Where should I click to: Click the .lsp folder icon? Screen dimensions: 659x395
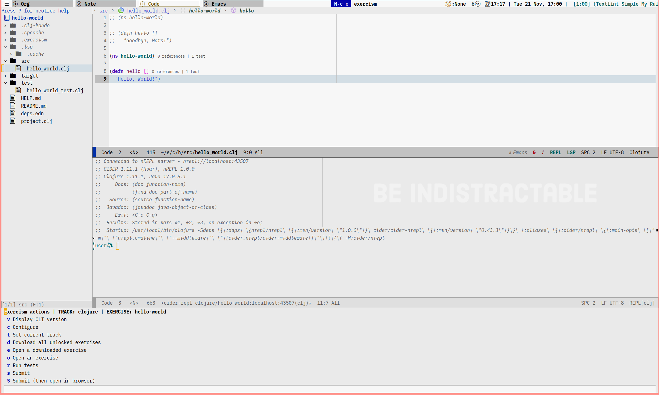13,47
